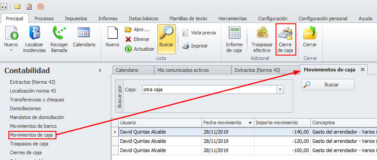The image size is (377, 160).
Task: Toggle the highlighted Buscar magnifier in ribbon
Action: (167, 39)
